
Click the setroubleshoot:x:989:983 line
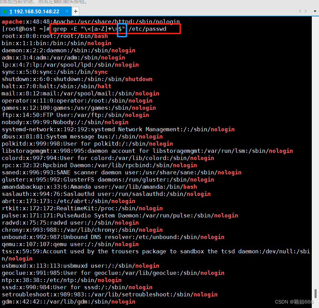[x=110, y=294]
